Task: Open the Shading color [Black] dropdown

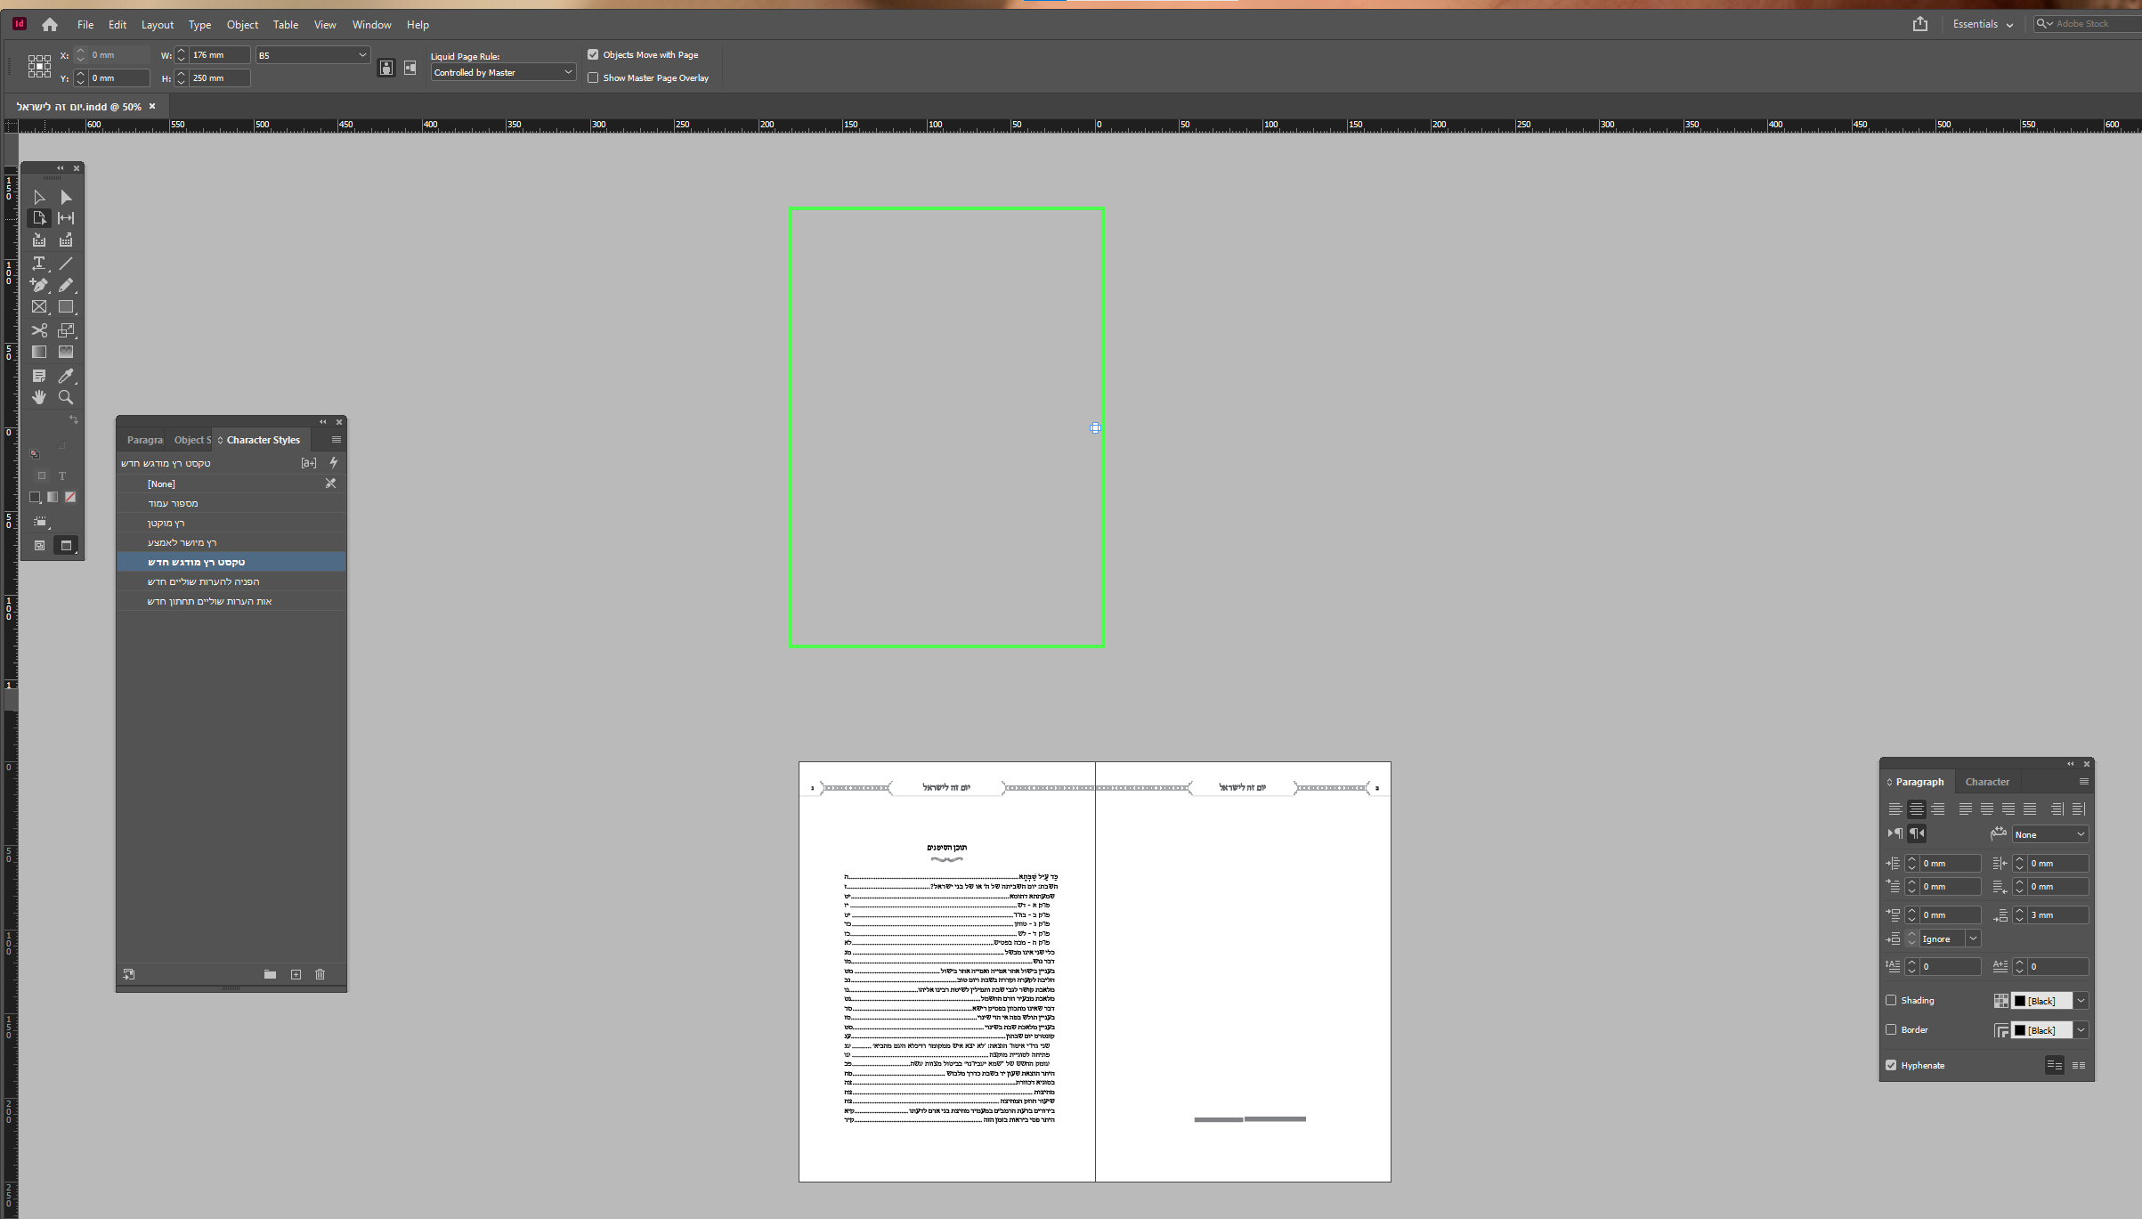Action: [x=2081, y=1001]
